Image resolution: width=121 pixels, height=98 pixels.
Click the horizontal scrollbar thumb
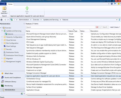46,95
